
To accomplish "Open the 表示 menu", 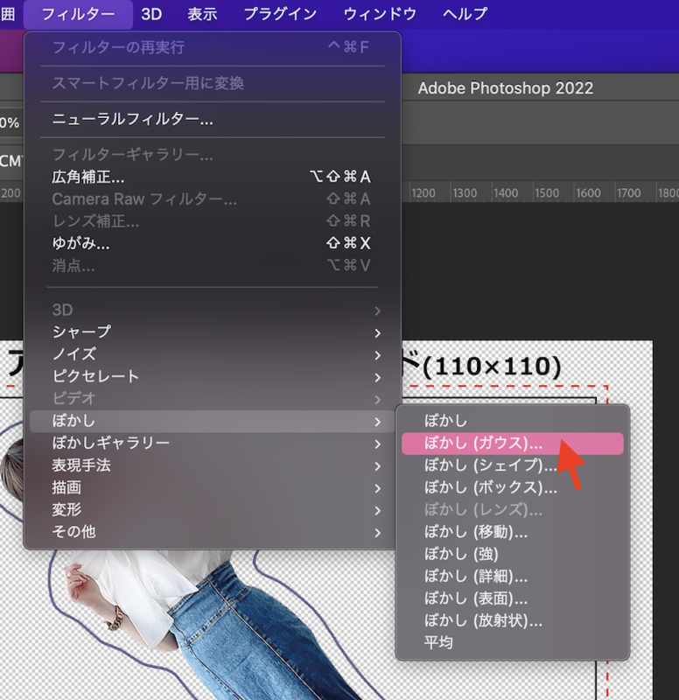I will click(x=202, y=14).
